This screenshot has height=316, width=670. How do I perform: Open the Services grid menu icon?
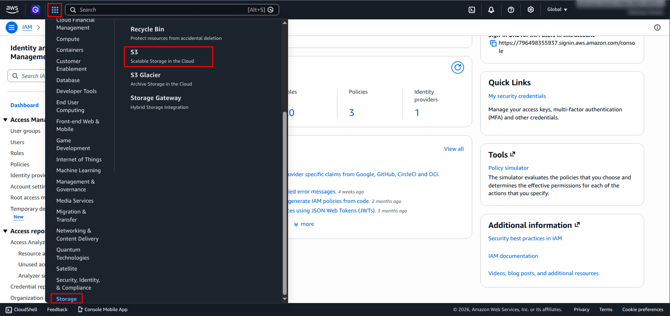click(55, 10)
